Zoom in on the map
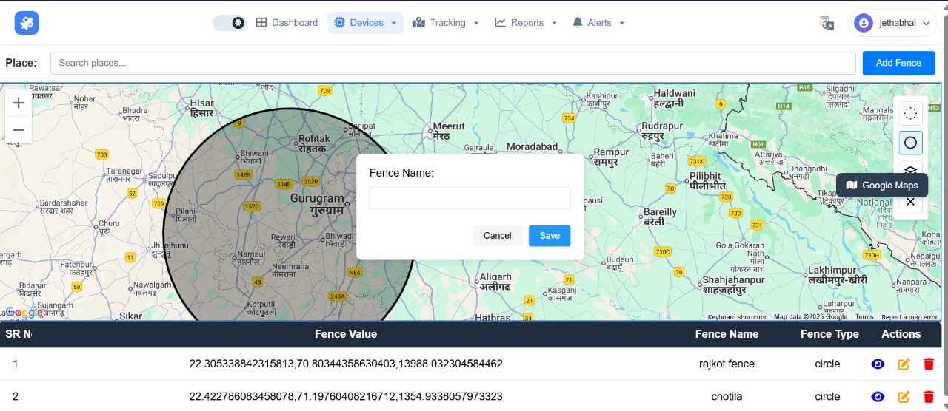 [x=19, y=103]
